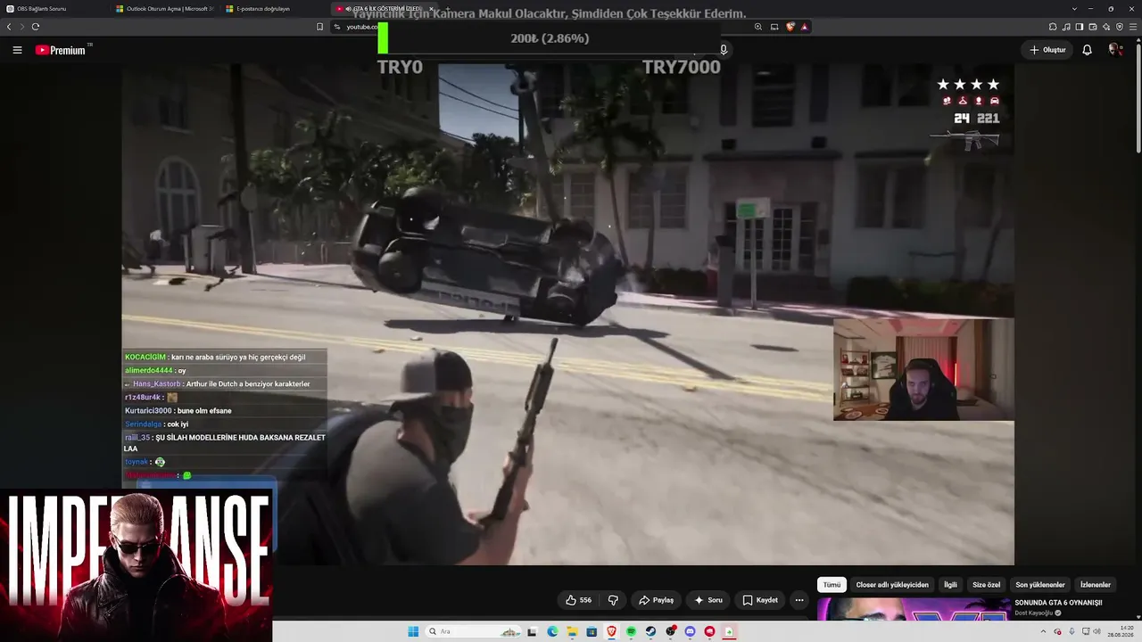Bookmark this page icon
This screenshot has height=642, width=1142.
point(320,27)
